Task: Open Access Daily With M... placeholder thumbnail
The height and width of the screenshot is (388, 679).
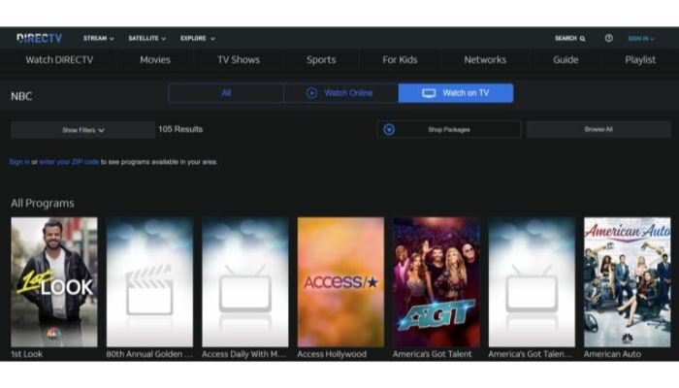Action: [245, 282]
